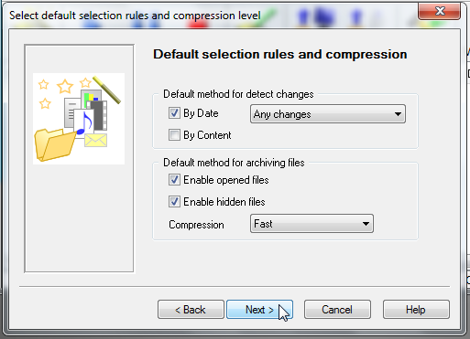The width and height of the screenshot is (470, 339).
Task: Click the envelope icon in the illustration
Action: 95,141
